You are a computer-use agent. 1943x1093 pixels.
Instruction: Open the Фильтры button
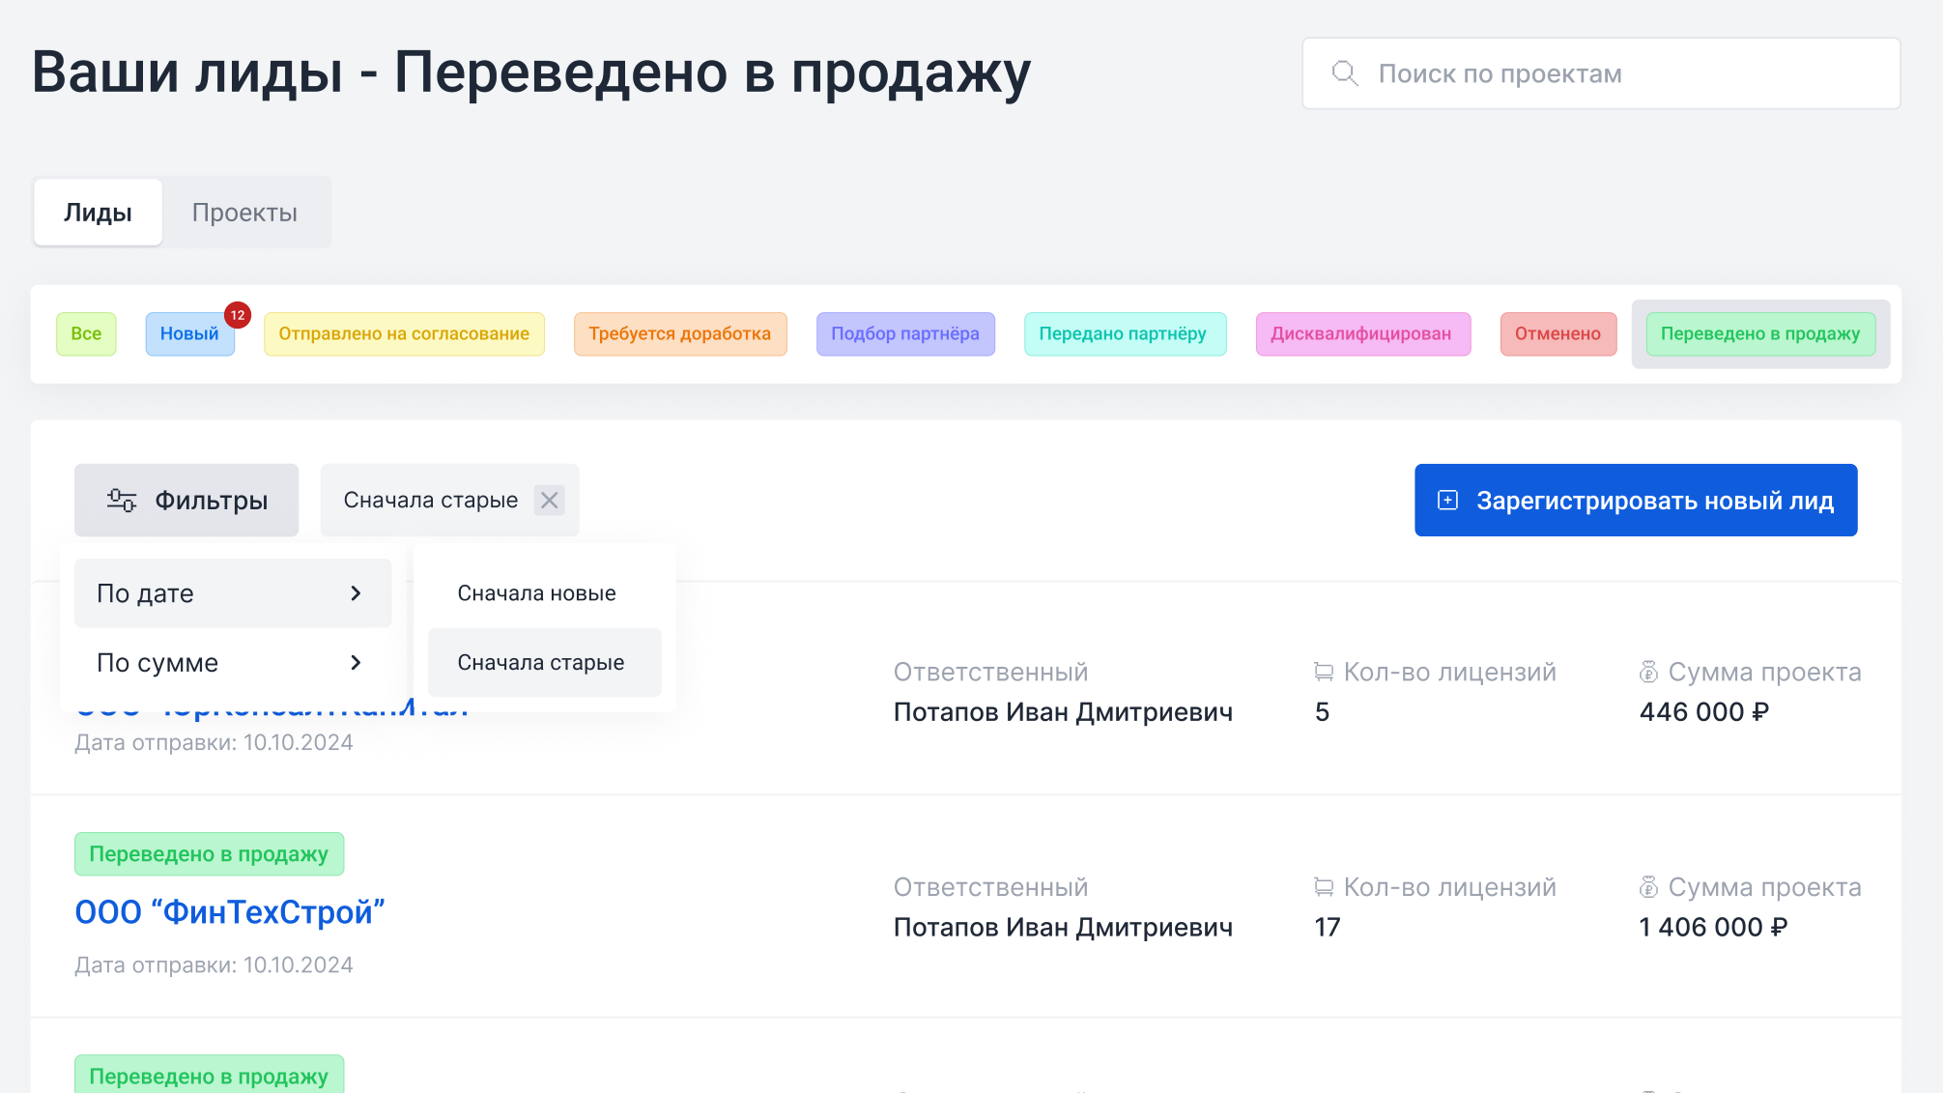[x=186, y=501]
